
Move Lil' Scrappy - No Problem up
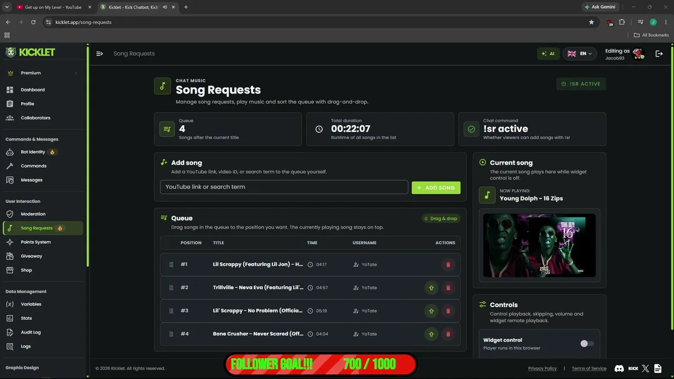pyautogui.click(x=431, y=311)
